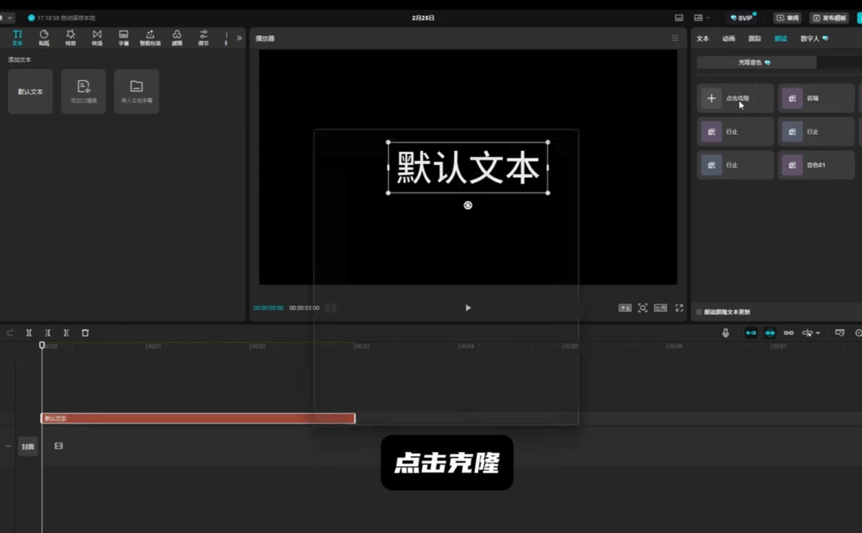862x533 pixels.
Task: Select the red 默认文本 timeline clip
Action: [x=198, y=418]
